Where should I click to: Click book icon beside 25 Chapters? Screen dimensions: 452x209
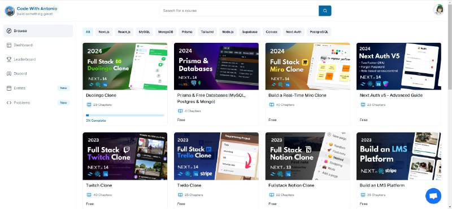click(180, 195)
